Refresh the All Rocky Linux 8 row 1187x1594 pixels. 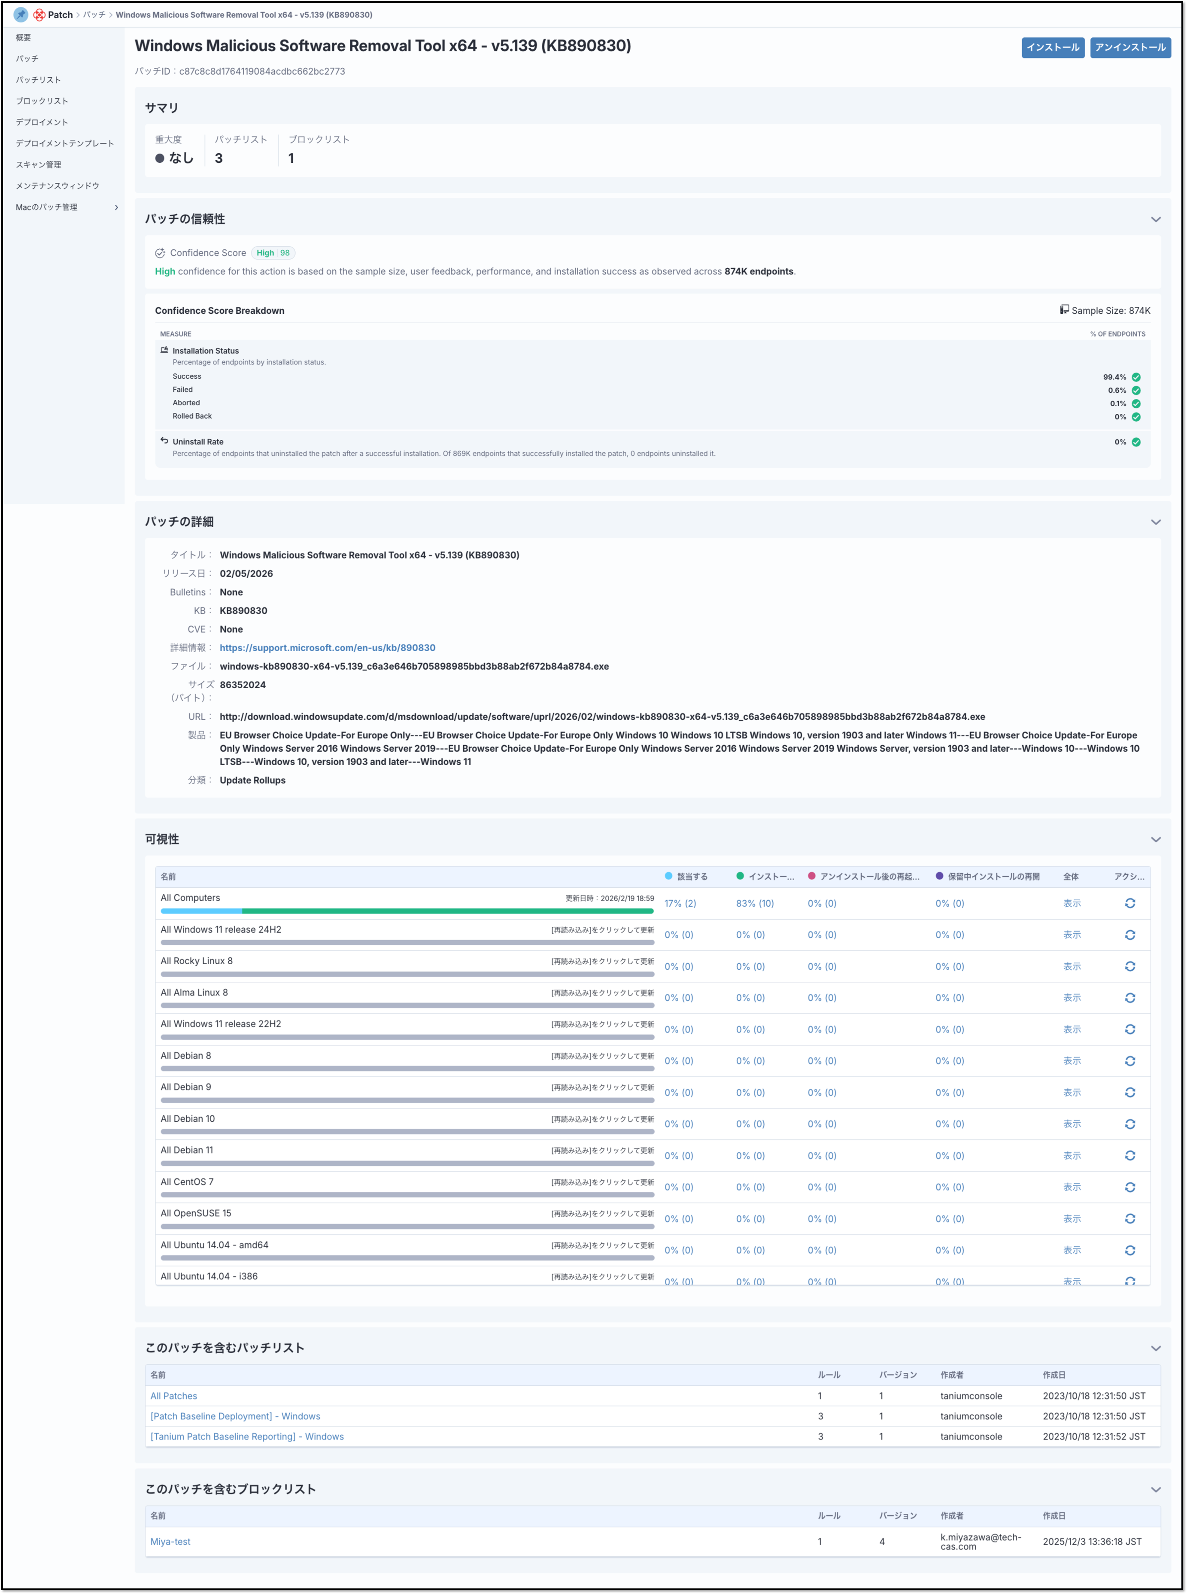1129,966
